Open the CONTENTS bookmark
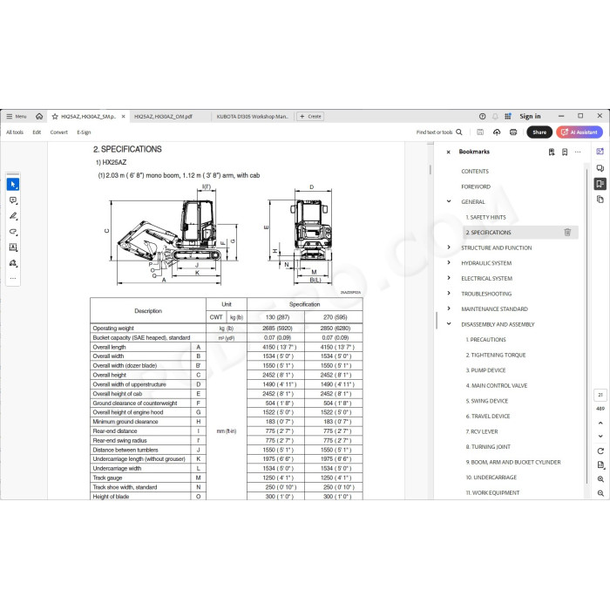This screenshot has width=610, height=610. click(x=475, y=171)
